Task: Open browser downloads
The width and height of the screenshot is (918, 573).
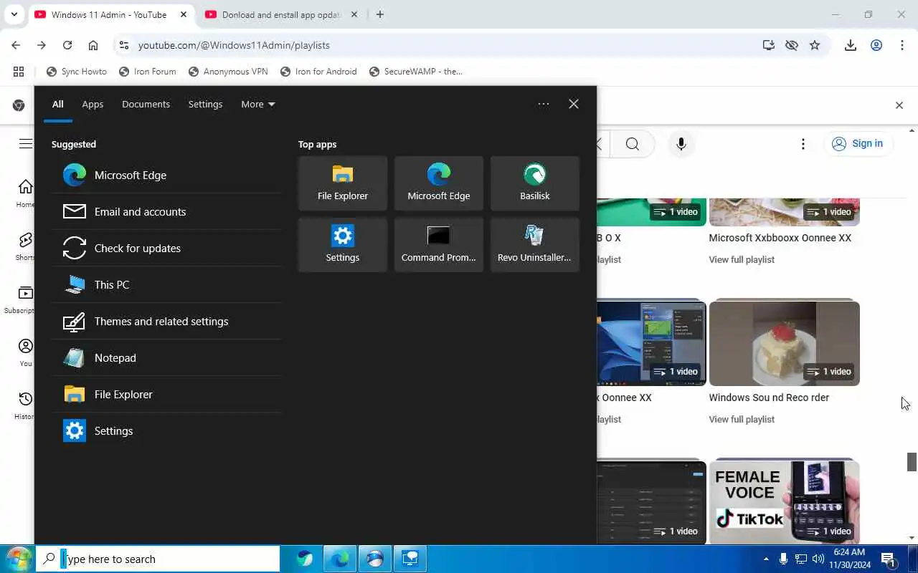Action: pos(851,45)
